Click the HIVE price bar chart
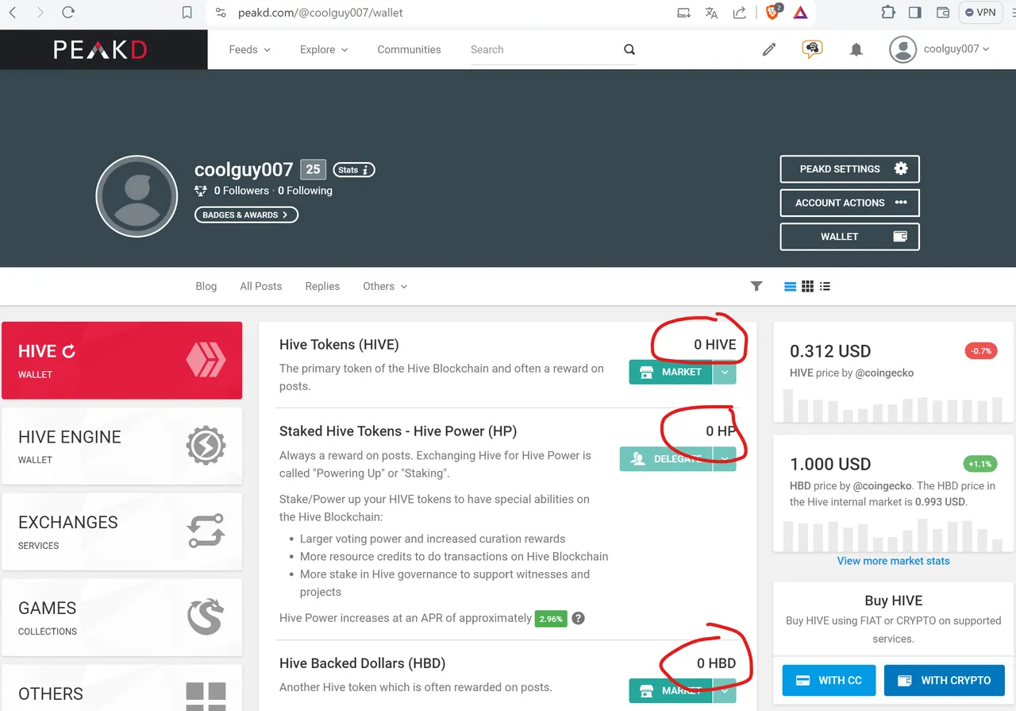This screenshot has width=1016, height=711. (x=893, y=405)
